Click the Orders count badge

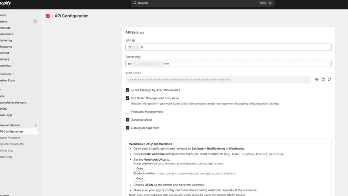(35, 21)
